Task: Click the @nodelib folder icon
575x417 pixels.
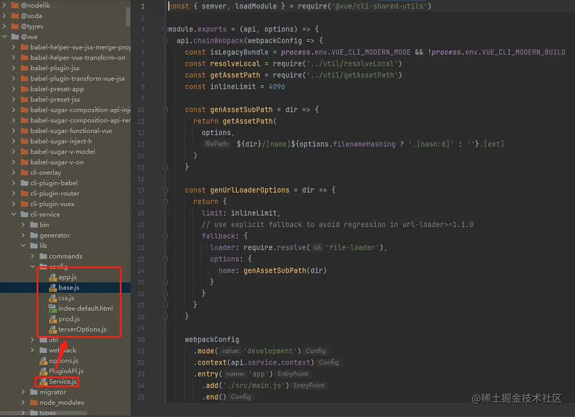Action: (x=15, y=5)
